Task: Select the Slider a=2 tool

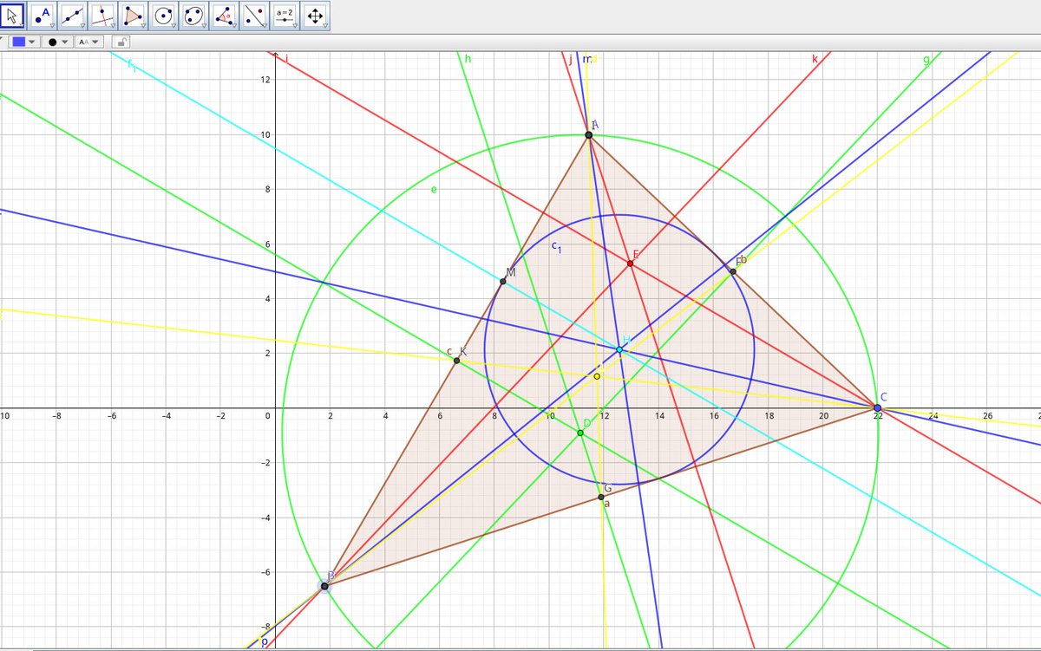Action: [285, 15]
